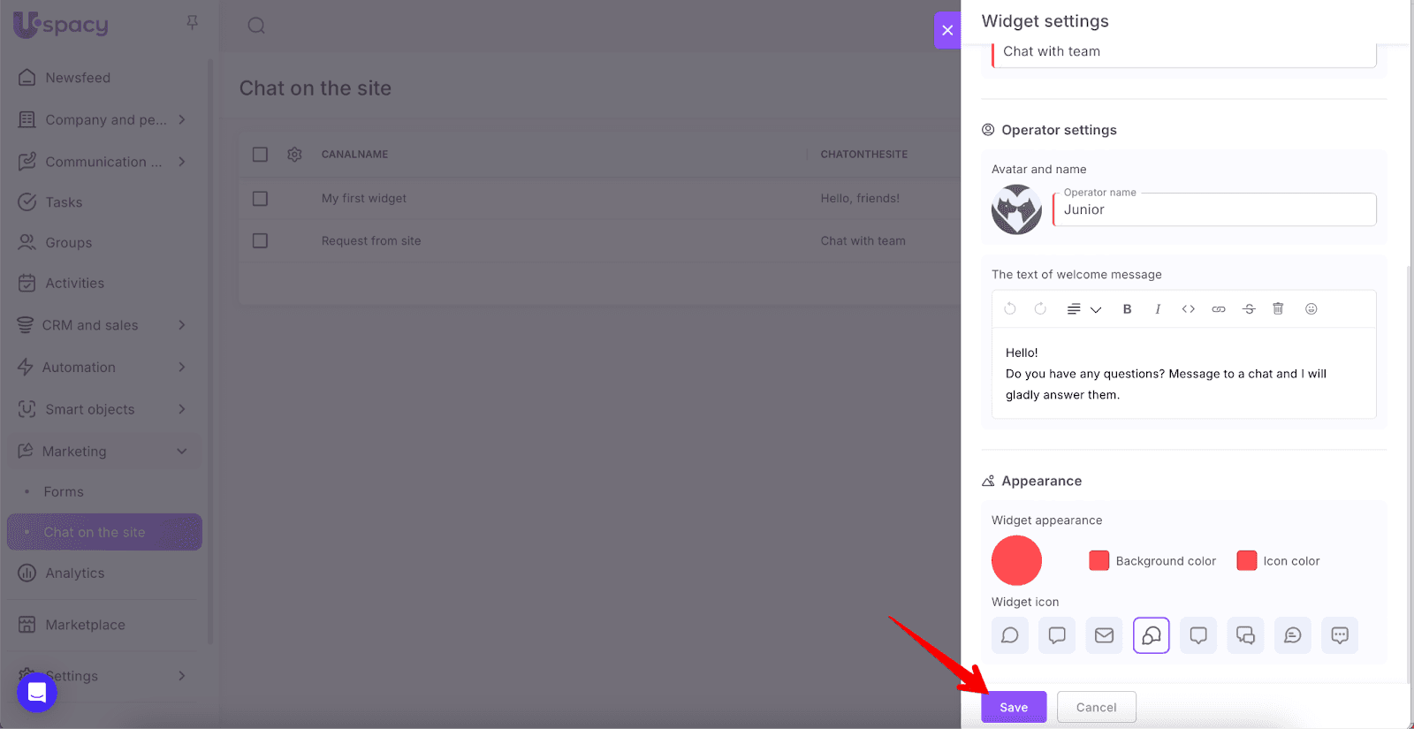
Task: Check the 'My first widget' row checkbox
Action: [260, 199]
